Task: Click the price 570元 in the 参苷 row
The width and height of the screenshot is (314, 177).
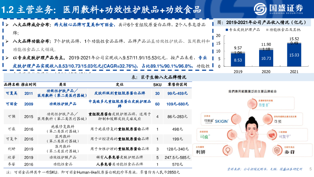Action: 178,164
